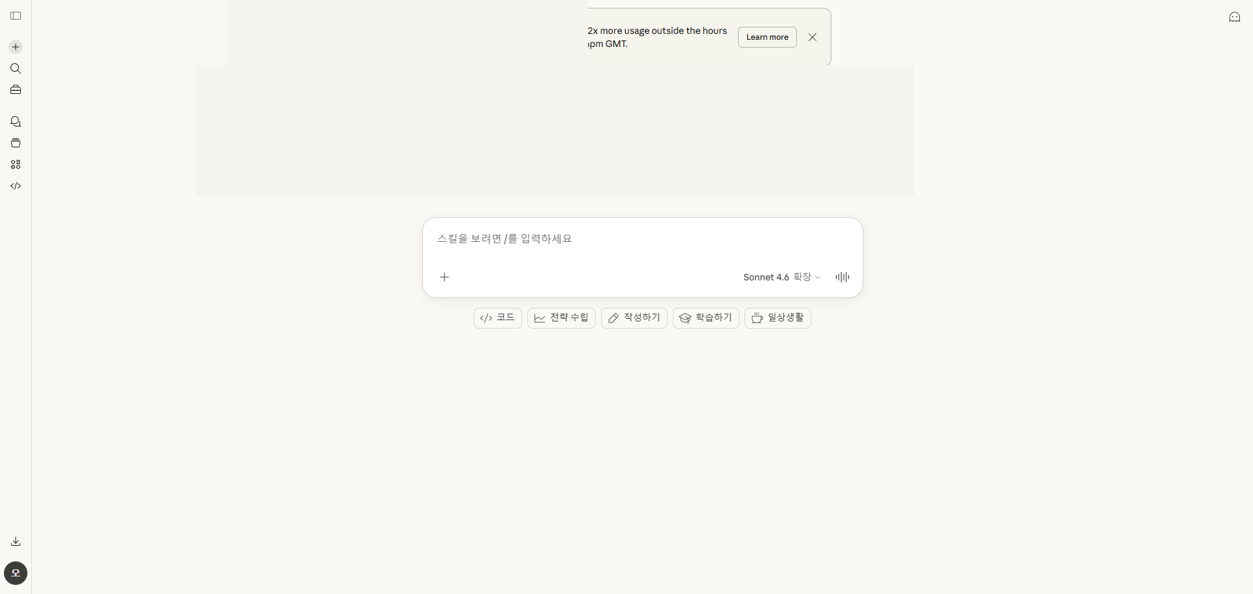The height and width of the screenshot is (594, 1253).
Task: Select the Artifacts icon in the sidebar
Action: (x=16, y=143)
